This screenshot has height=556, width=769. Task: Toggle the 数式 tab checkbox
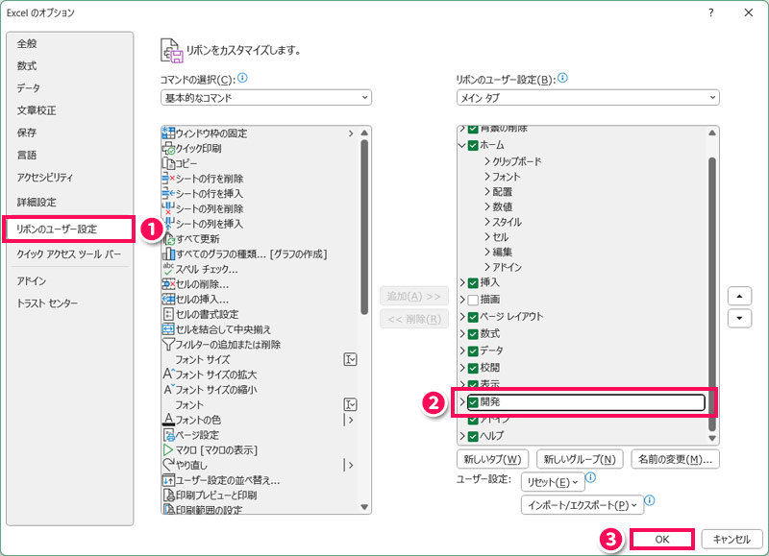(473, 334)
